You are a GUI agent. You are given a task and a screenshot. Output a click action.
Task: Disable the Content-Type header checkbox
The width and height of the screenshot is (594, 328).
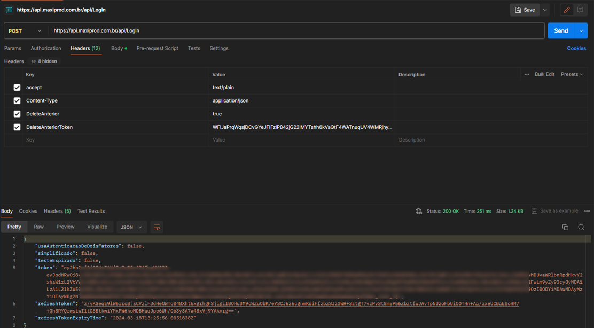[x=17, y=100]
